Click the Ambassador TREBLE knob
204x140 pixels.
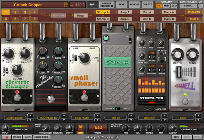coord(58,80)
